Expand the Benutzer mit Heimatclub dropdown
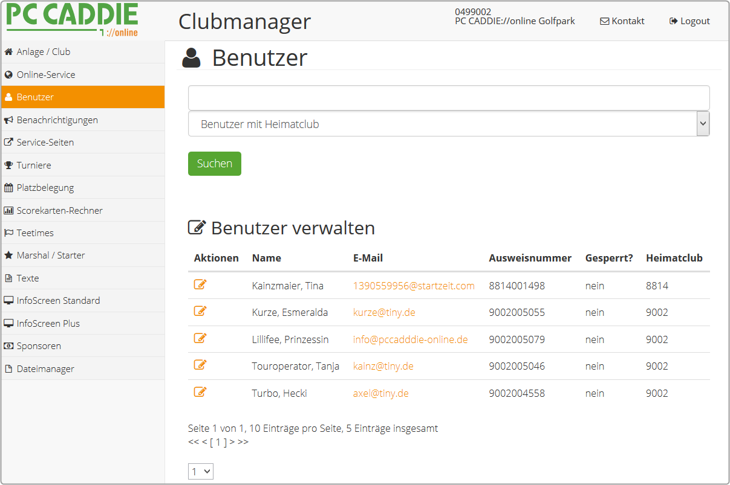730x485 pixels. point(448,124)
